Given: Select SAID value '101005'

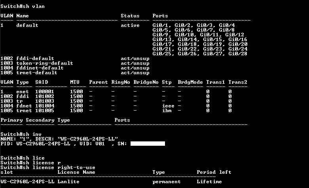Looking at the screenshot, I should pos(45,110).
